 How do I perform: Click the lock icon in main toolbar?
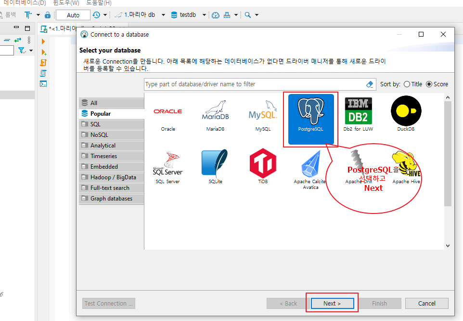click(47, 15)
